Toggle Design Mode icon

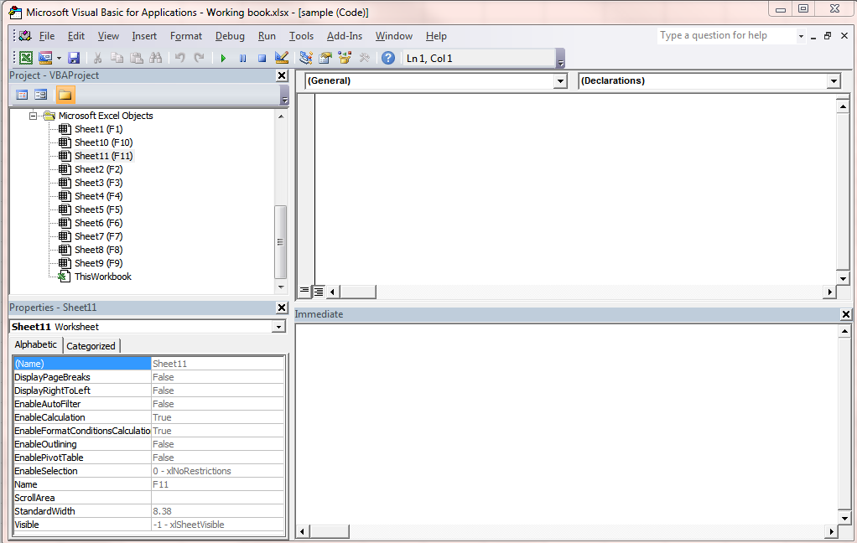[x=282, y=58]
